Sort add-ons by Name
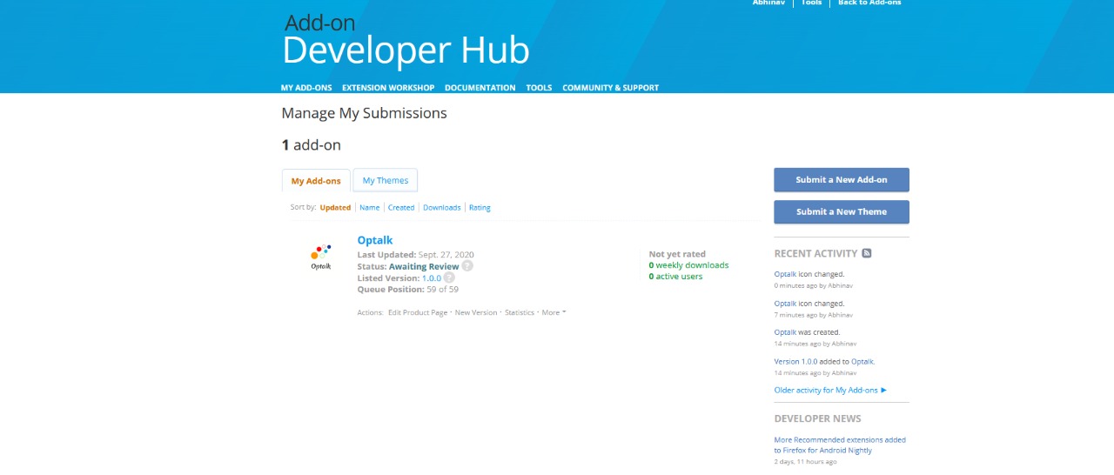 [x=369, y=208]
